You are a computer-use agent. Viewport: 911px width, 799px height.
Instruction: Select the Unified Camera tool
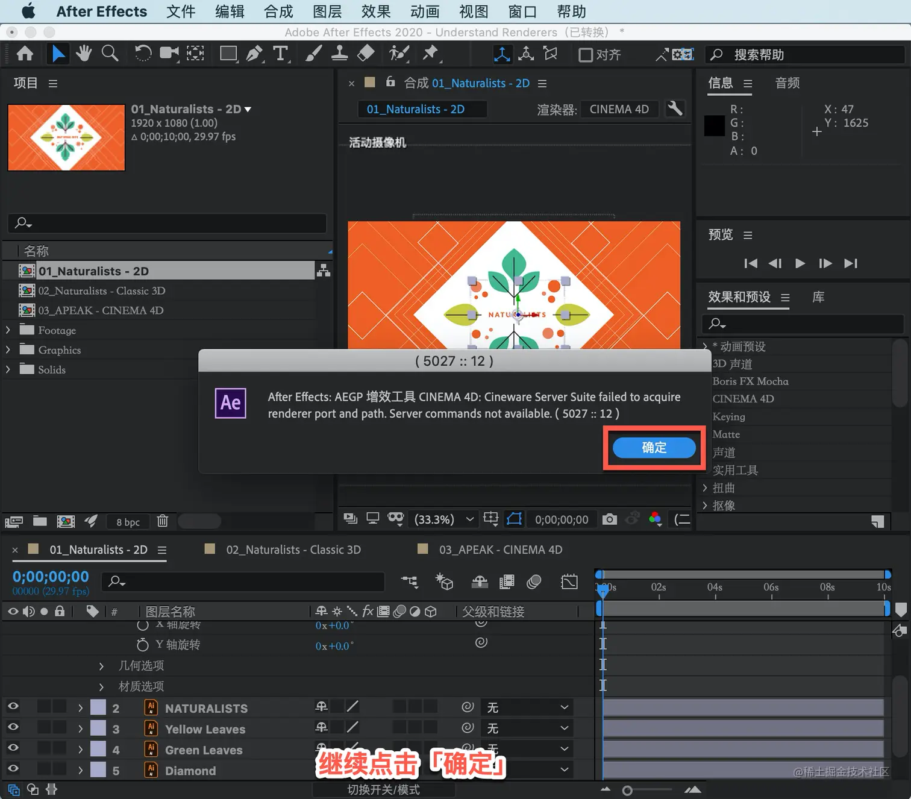[x=169, y=54]
